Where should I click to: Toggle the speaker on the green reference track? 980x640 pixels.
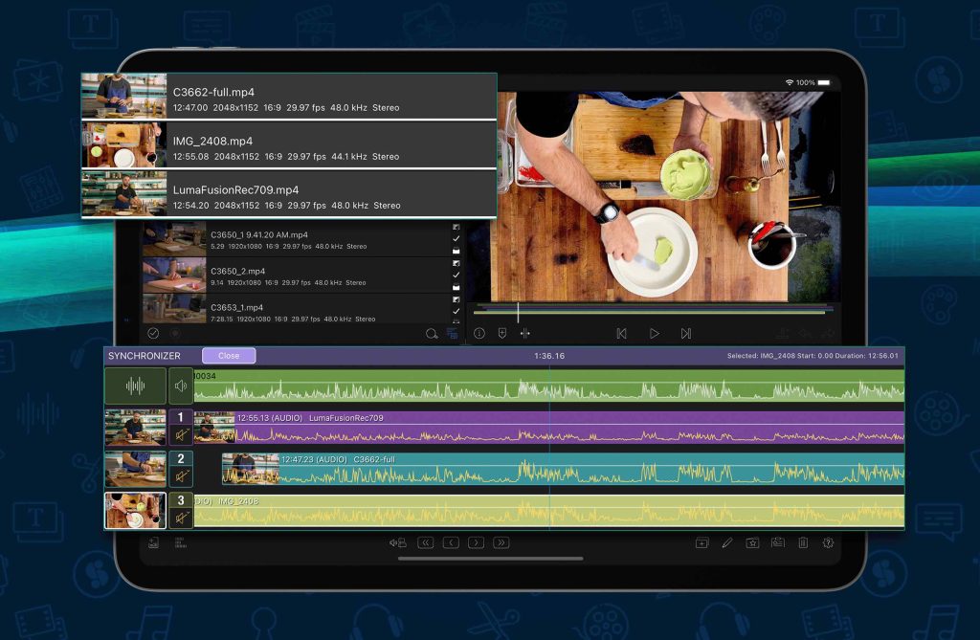(181, 386)
